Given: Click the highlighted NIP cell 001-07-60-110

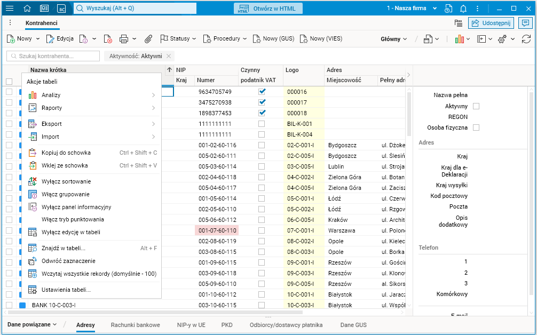Looking at the screenshot, I should point(217,230).
